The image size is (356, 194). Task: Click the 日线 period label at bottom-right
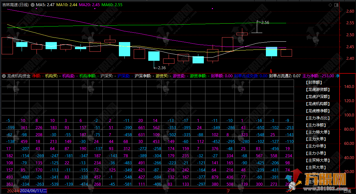[347, 191]
